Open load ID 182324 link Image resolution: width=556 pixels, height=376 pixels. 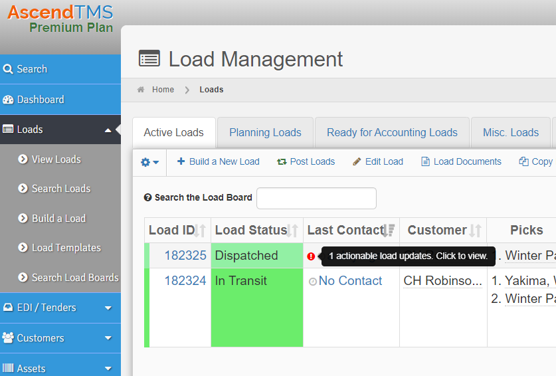(185, 280)
